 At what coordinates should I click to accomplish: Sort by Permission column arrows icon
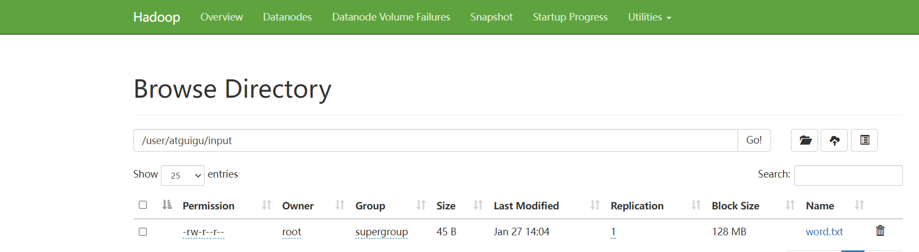click(x=266, y=205)
